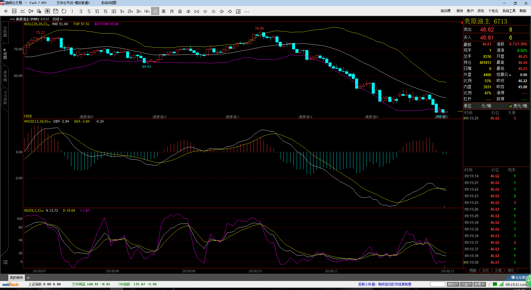This screenshot has height=290, width=531.
Task: Click the list menu icon in left sidebar
Action: 5,262
